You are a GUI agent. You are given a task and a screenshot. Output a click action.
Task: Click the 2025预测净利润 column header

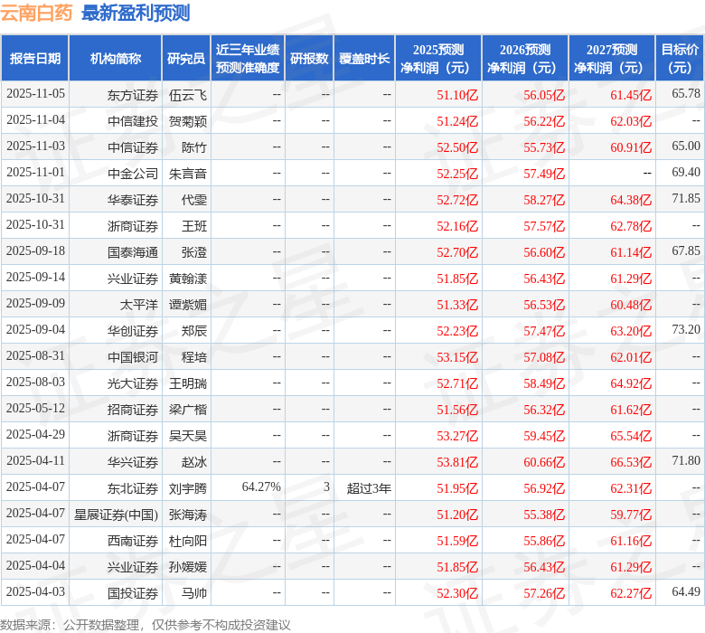click(438, 59)
